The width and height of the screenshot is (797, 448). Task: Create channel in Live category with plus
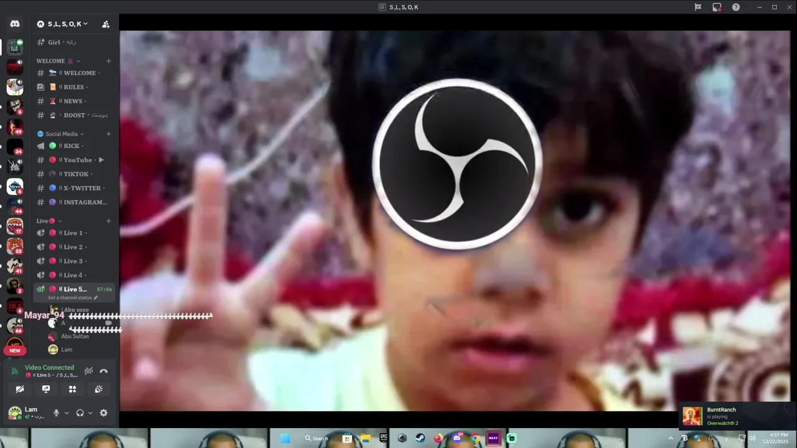pyautogui.click(x=108, y=221)
